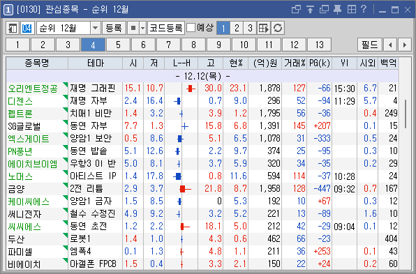416x274 pixels.
Task: Sort by the 테마 column header
Action: pyautogui.click(x=95, y=63)
